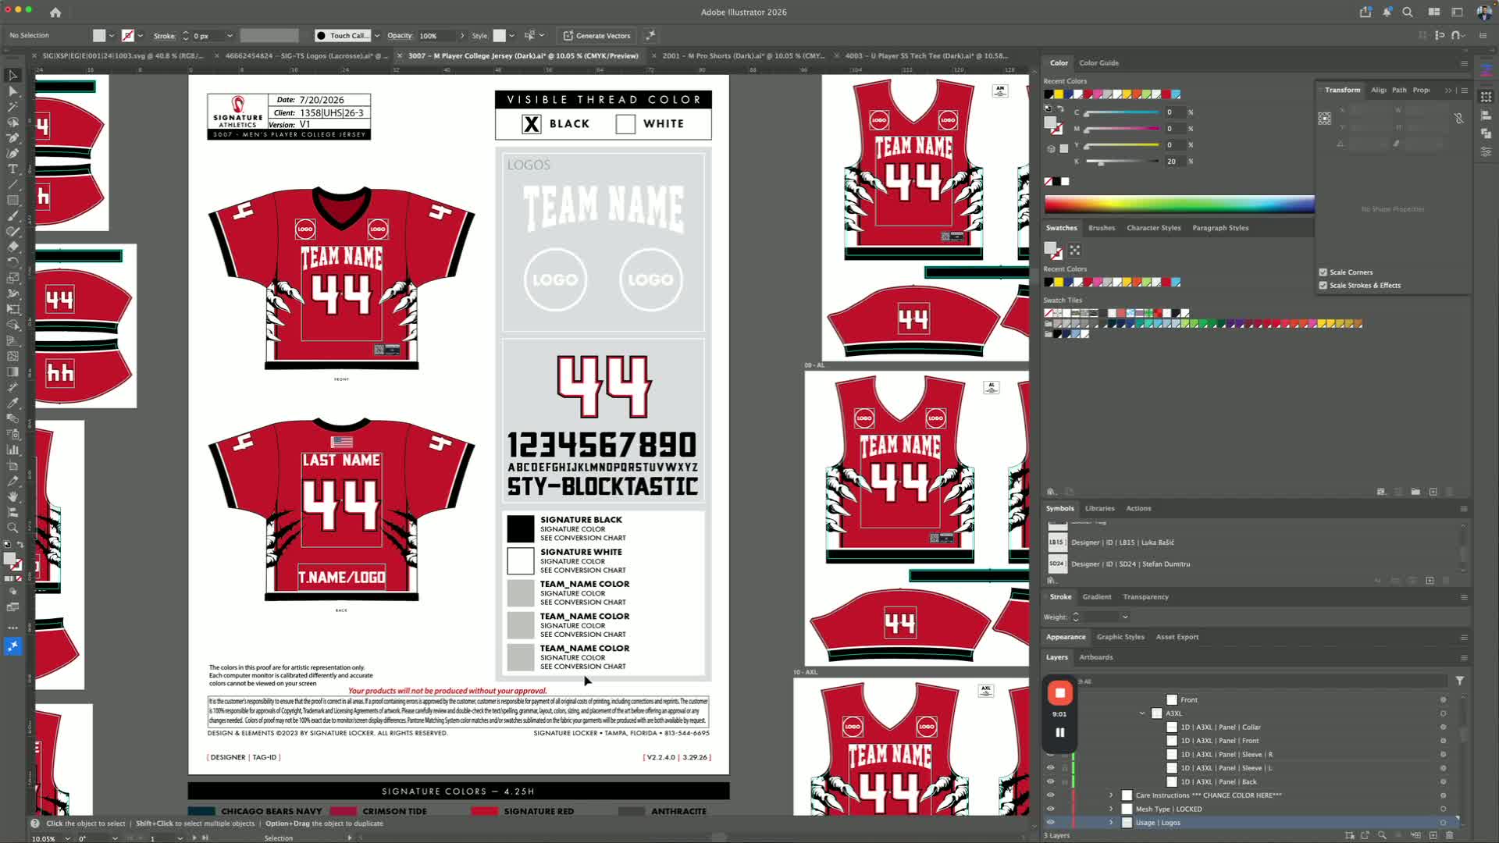Click Locate Object magnifier in Layers panel
This screenshot has height=843, width=1499.
coord(1382,835)
